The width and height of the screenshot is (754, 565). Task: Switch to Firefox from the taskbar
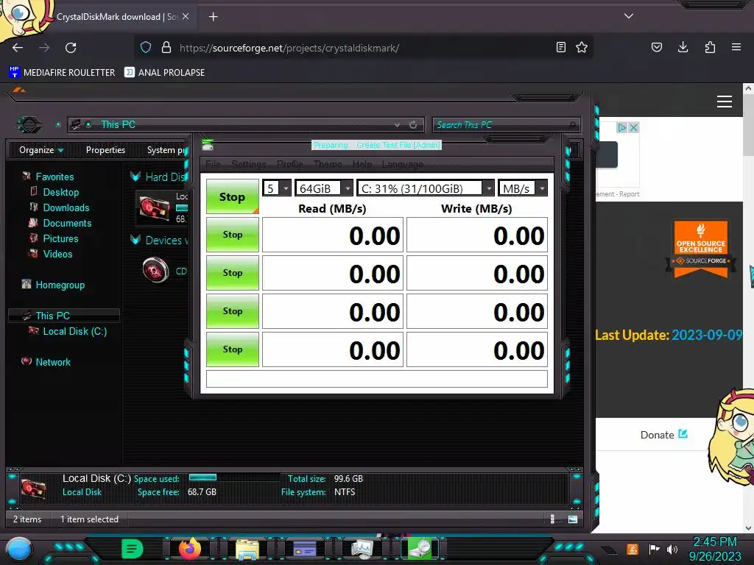coord(190,548)
